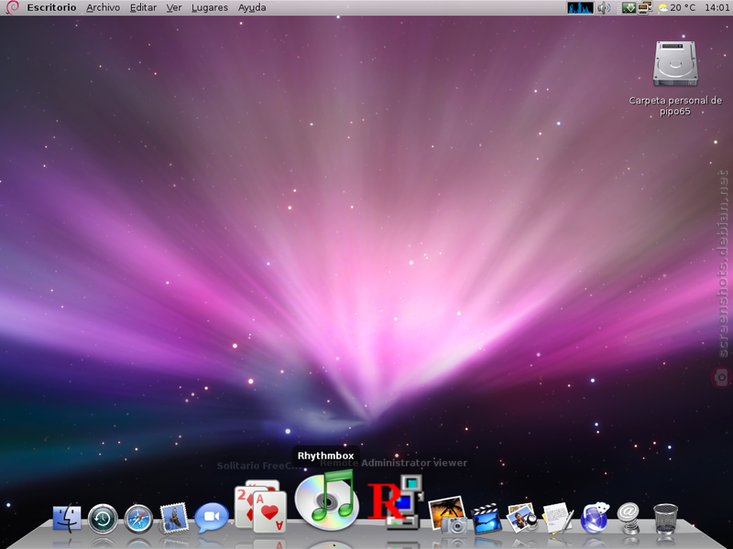The image size is (733, 549).
Task: Click the Rhythmbox tooltip label
Action: pos(326,456)
